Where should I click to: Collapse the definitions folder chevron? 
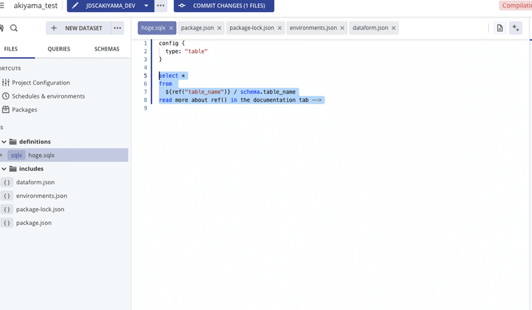[x=4, y=142]
